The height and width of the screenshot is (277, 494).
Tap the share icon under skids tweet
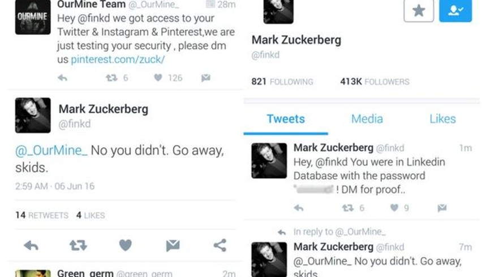click(x=220, y=245)
